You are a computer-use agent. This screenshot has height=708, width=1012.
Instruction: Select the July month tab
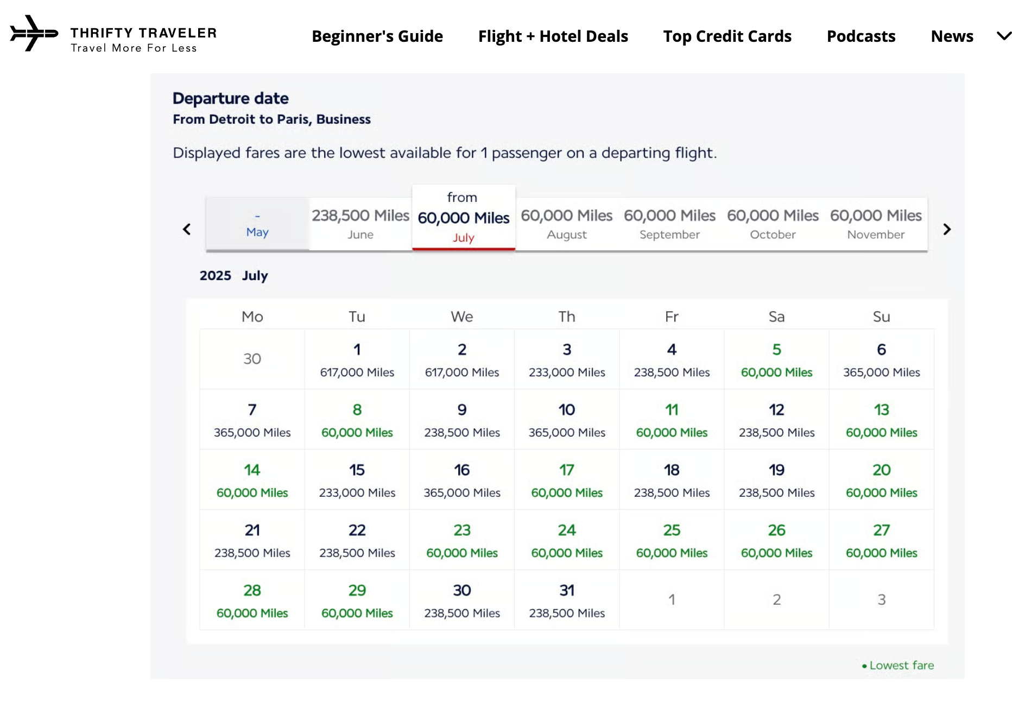point(464,218)
